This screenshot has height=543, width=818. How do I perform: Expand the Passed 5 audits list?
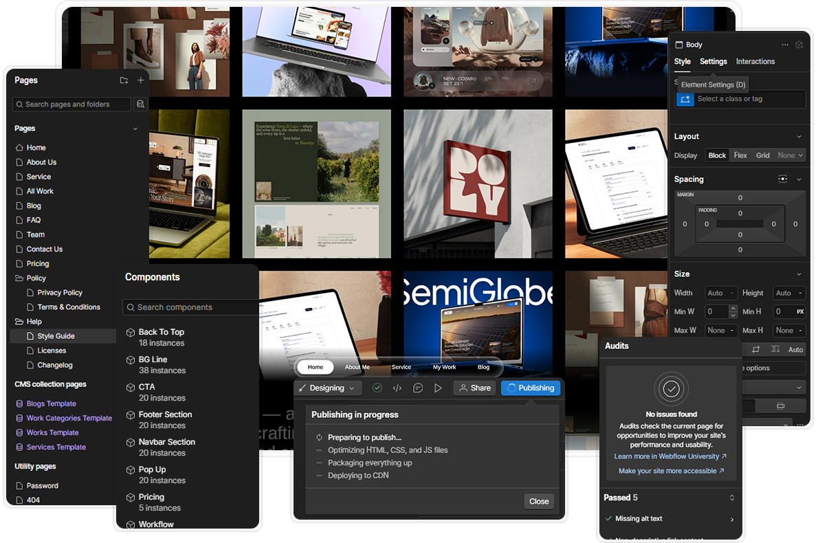click(x=731, y=498)
